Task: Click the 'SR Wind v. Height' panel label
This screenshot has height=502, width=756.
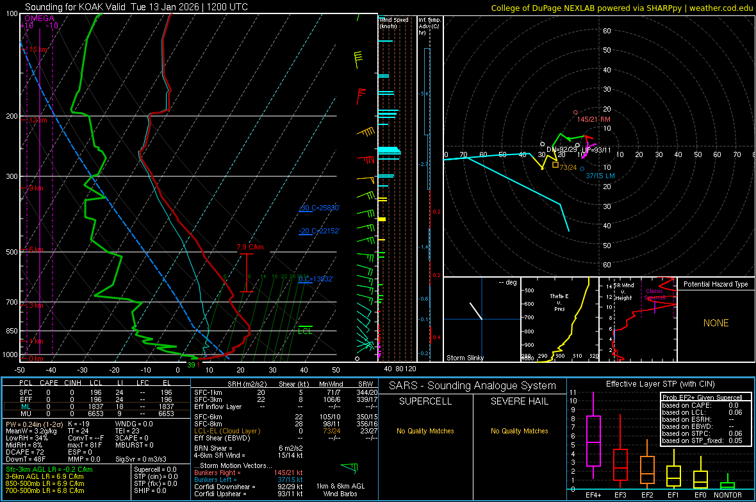Action: 623,292
